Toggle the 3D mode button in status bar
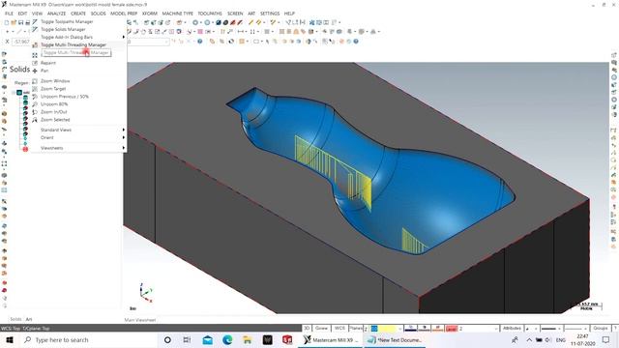Screen dimensions: 619x348 pos(307,329)
